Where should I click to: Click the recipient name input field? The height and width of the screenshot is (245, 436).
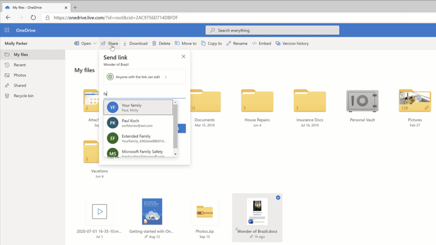click(145, 94)
